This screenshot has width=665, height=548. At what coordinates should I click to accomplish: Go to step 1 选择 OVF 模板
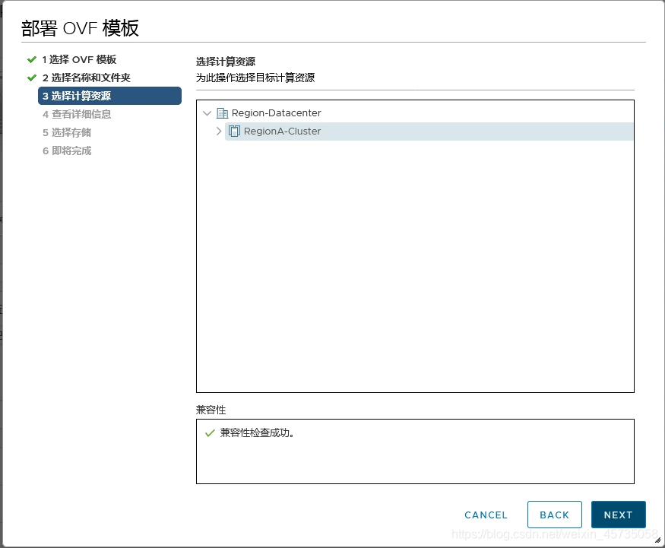79,59
